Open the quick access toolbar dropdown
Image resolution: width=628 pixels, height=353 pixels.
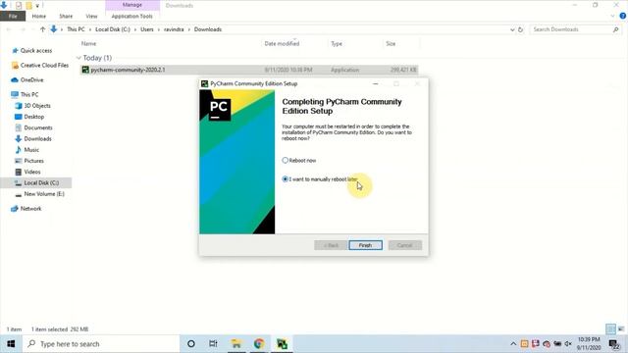coord(37,6)
